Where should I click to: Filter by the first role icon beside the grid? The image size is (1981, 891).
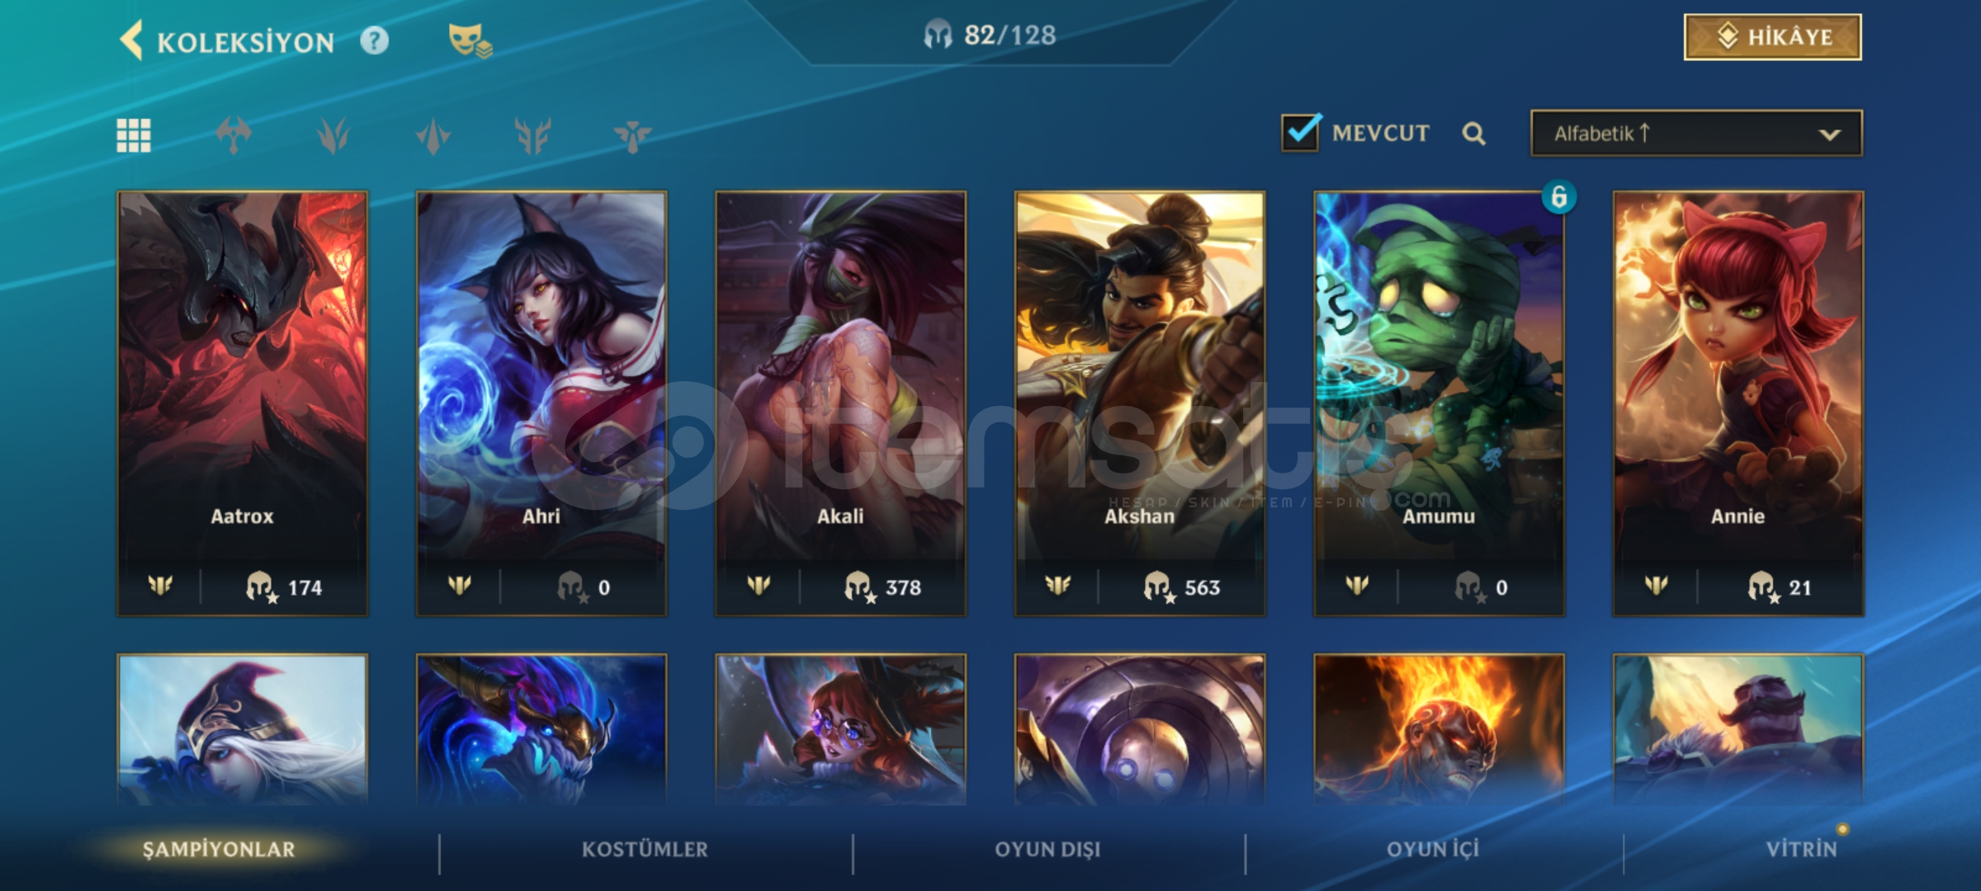click(x=234, y=135)
